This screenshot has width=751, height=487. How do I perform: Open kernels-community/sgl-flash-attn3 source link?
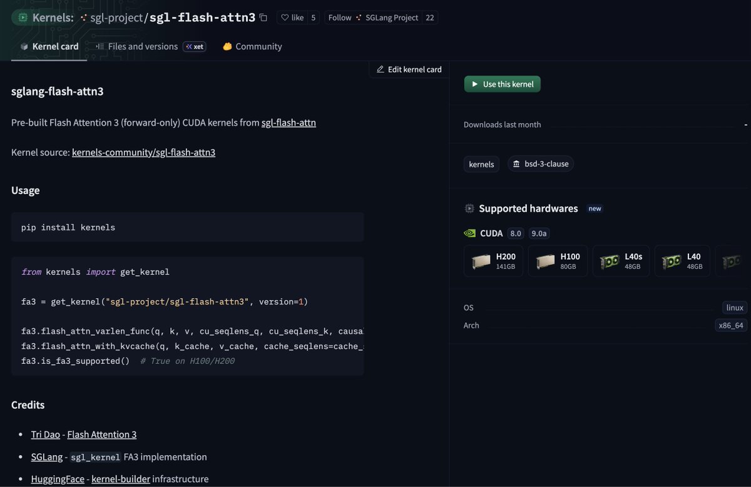[143, 152]
